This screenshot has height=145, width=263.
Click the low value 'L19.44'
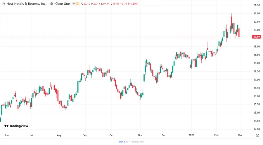pyautogui.click(x=105, y=3)
